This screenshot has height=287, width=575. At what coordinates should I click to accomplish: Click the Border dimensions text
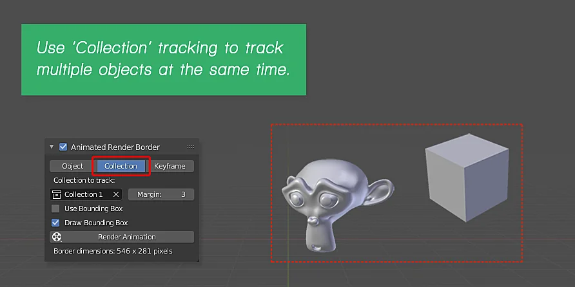click(113, 251)
